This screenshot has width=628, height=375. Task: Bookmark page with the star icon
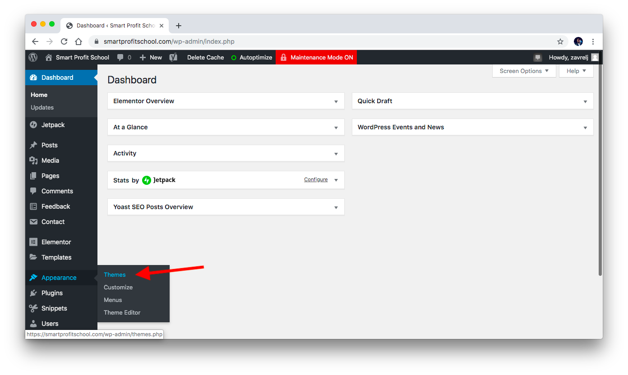(560, 41)
